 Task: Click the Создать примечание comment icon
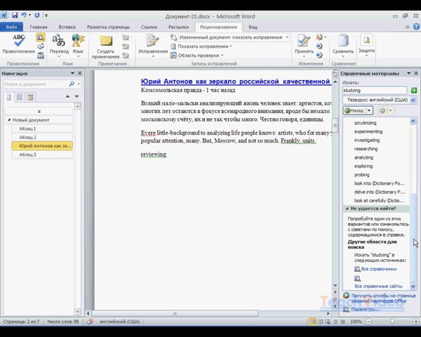click(x=106, y=45)
